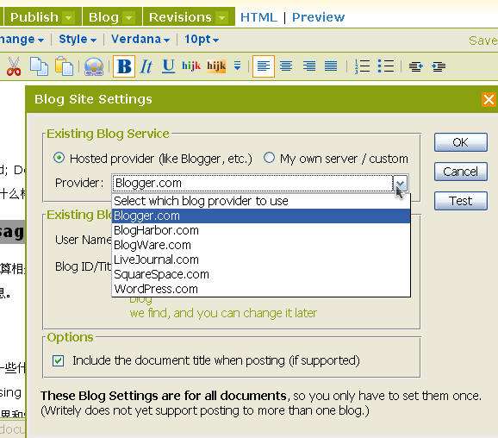
Task: Align text right
Action: tap(309, 66)
